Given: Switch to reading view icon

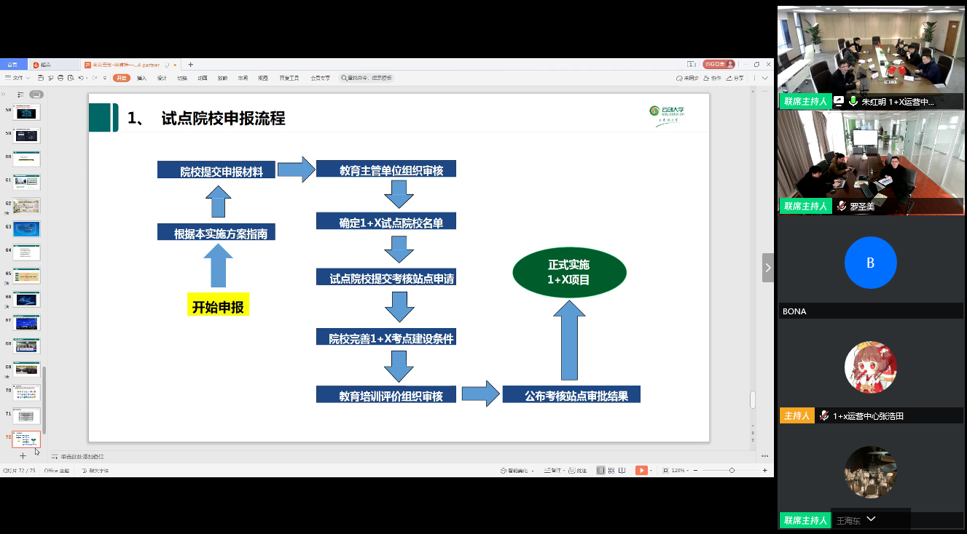Looking at the screenshot, I should tap(622, 471).
